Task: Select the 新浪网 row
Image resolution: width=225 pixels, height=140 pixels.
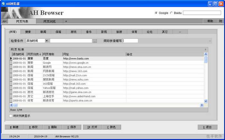Action: tap(107, 67)
